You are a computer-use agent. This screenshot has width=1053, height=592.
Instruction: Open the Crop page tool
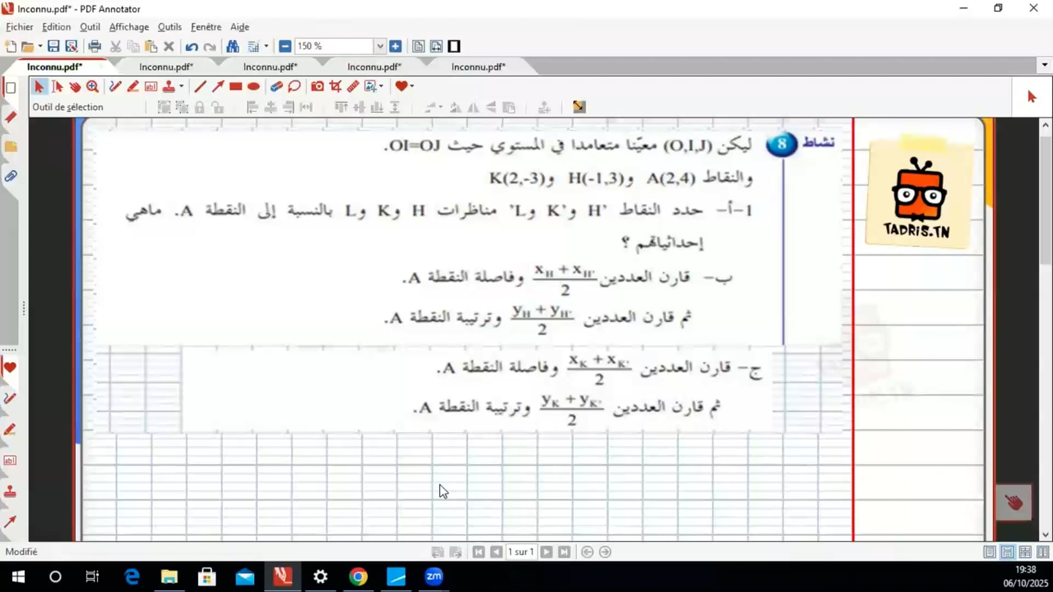click(335, 86)
